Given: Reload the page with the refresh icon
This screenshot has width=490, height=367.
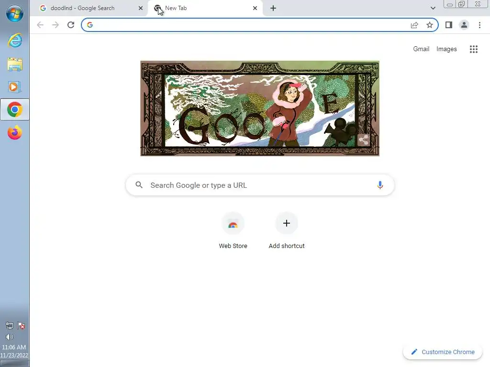Looking at the screenshot, I should pyautogui.click(x=71, y=25).
